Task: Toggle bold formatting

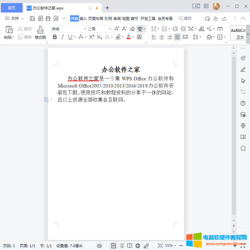Action: [x=55, y=37]
